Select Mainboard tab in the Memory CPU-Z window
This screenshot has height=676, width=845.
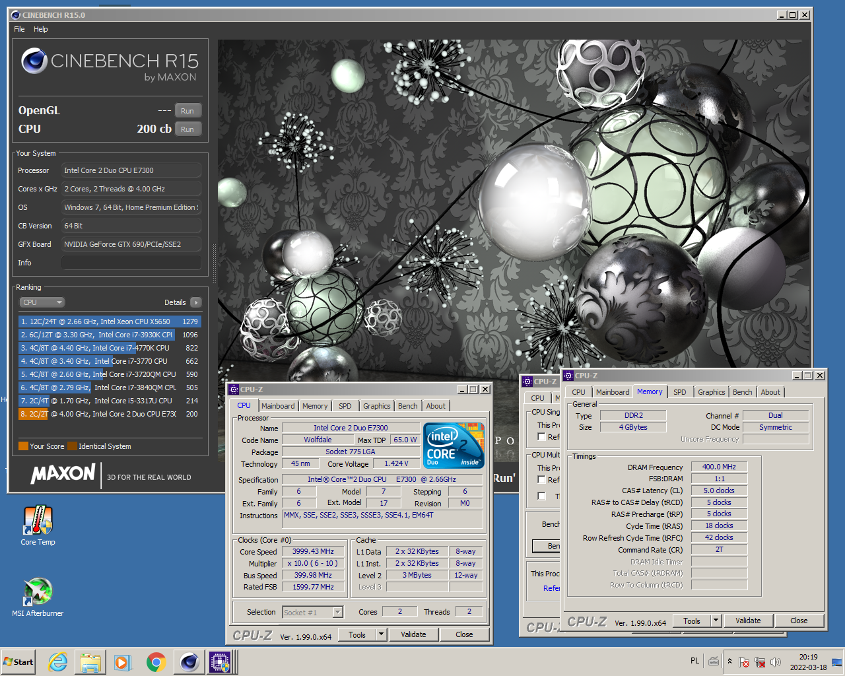click(613, 392)
